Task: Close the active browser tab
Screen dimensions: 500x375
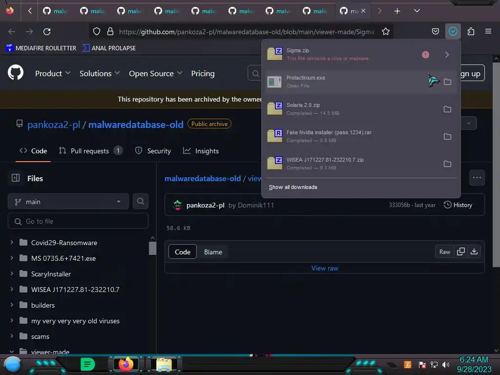Action: (363, 11)
